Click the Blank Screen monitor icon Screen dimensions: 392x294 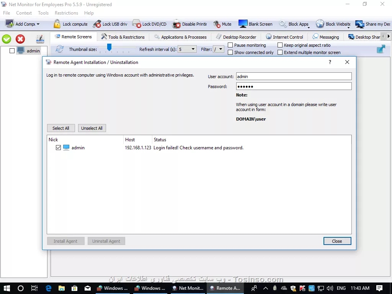pos(243,24)
